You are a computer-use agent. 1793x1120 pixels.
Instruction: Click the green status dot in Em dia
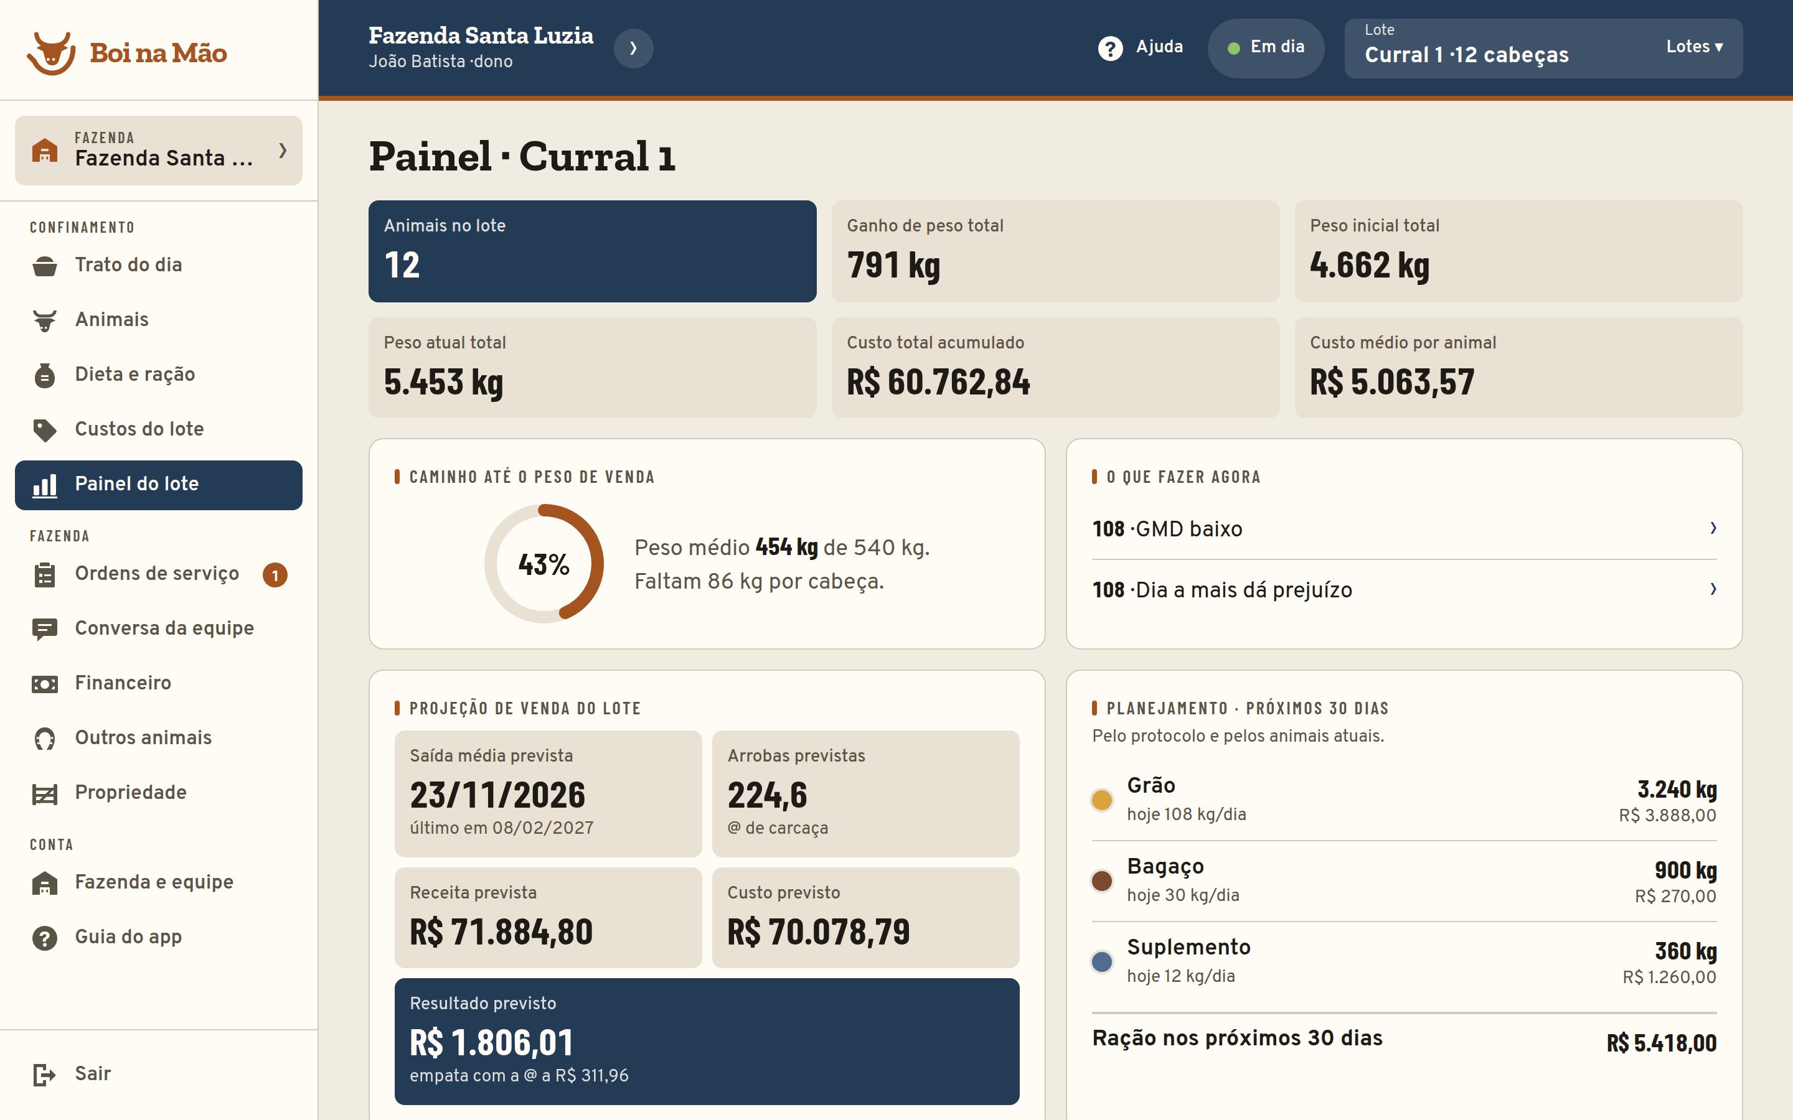(1233, 48)
